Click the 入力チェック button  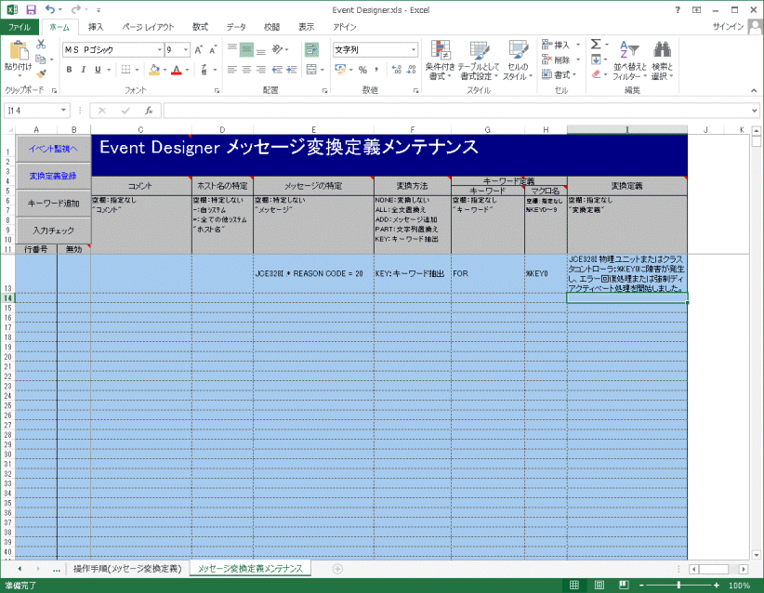tap(53, 231)
